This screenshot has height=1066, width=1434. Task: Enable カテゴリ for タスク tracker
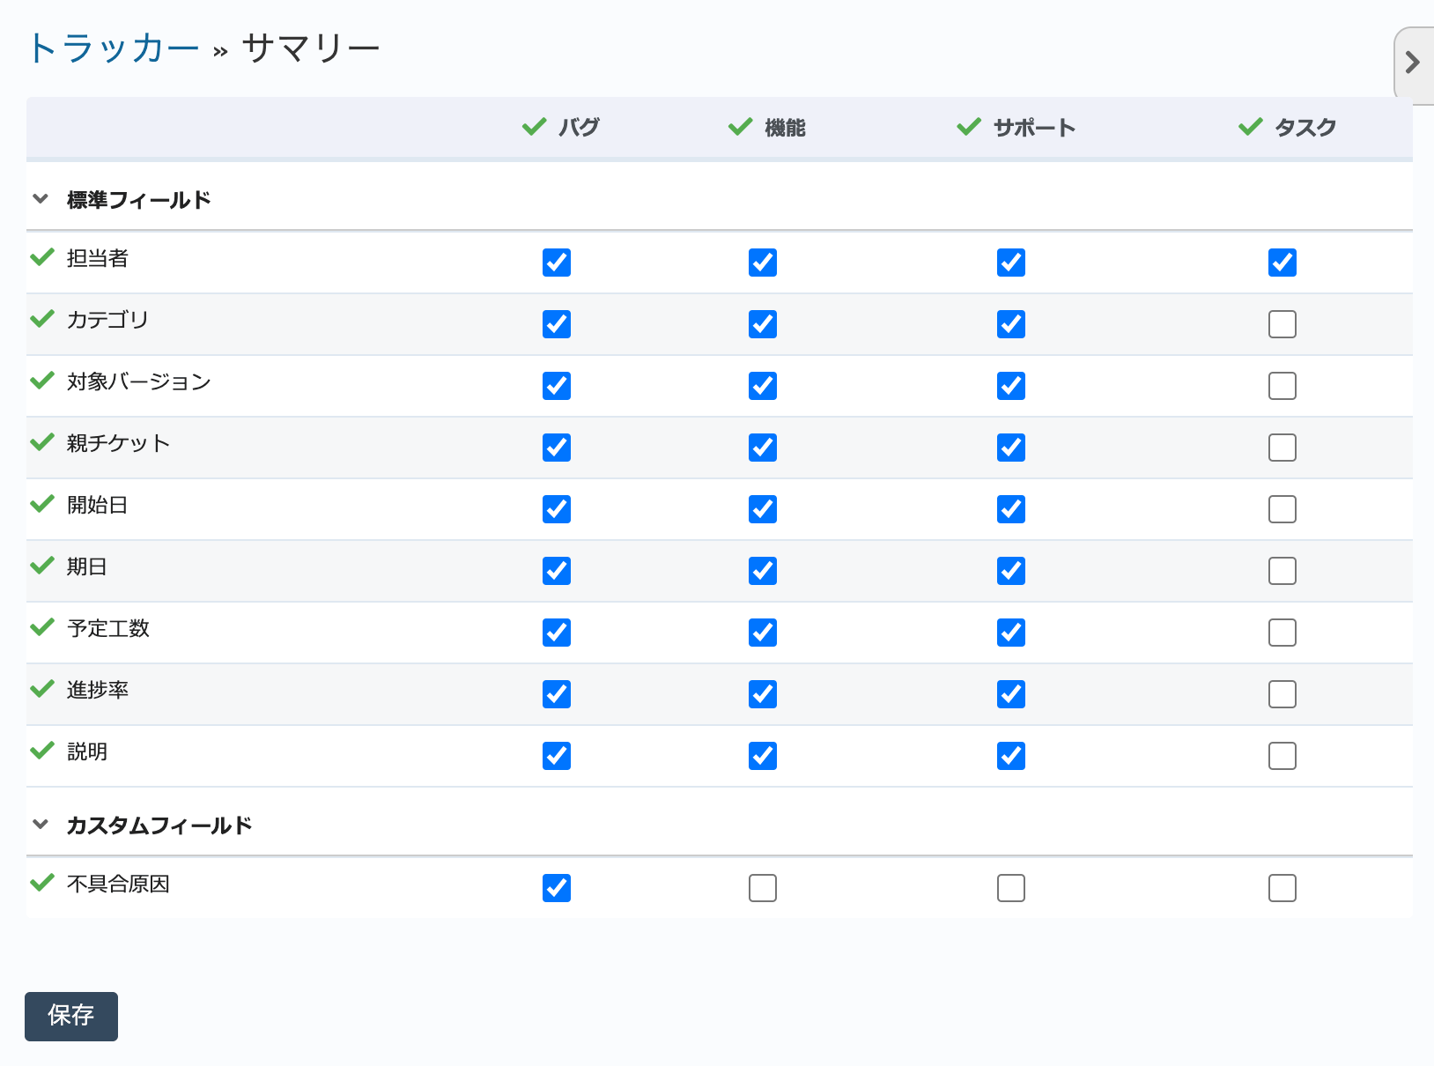[x=1282, y=324]
